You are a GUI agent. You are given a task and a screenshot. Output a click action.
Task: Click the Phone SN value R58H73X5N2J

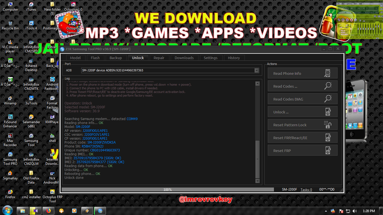pyautogui.click(x=92, y=146)
